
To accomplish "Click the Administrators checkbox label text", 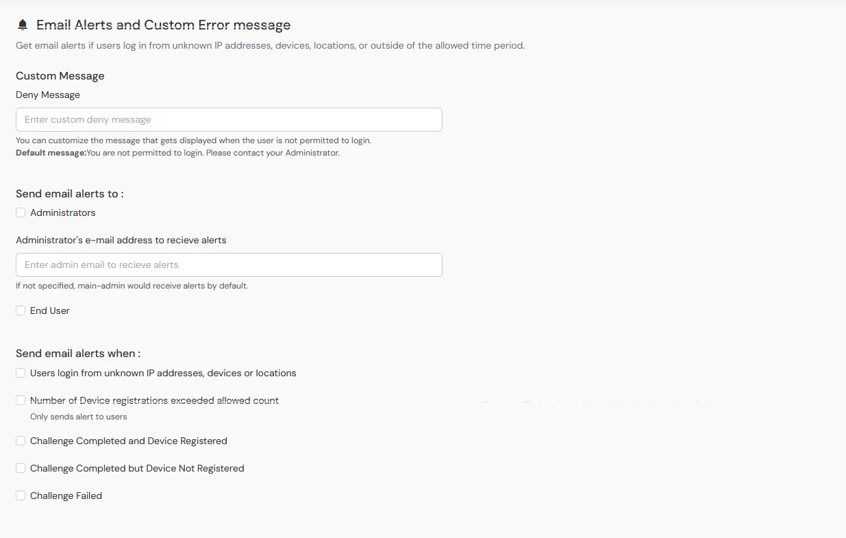I will 62,212.
